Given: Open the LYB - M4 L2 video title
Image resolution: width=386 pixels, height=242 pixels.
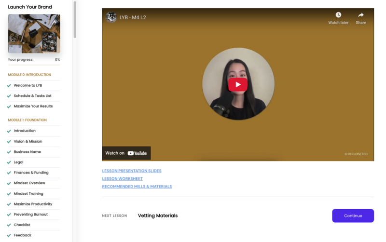Looking at the screenshot, I should pos(133,17).
